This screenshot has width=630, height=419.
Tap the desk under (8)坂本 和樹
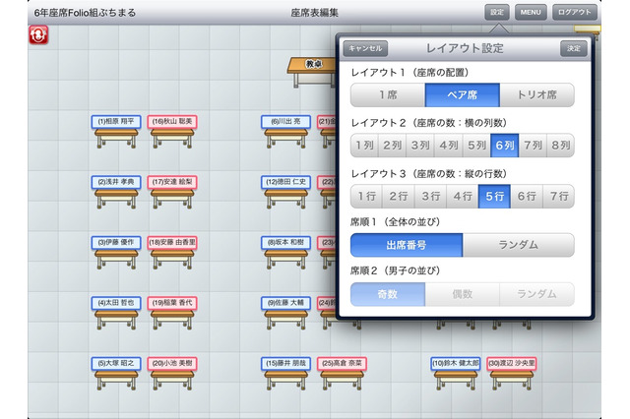click(x=286, y=260)
